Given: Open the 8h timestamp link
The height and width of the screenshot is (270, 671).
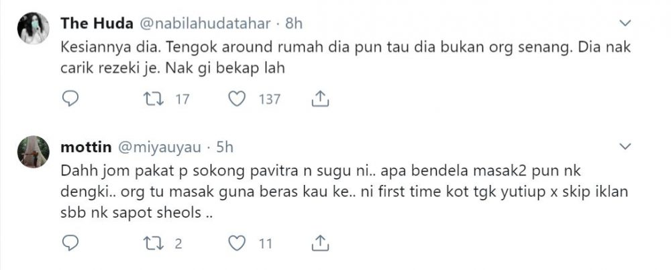Looking at the screenshot, I should coord(295,23).
